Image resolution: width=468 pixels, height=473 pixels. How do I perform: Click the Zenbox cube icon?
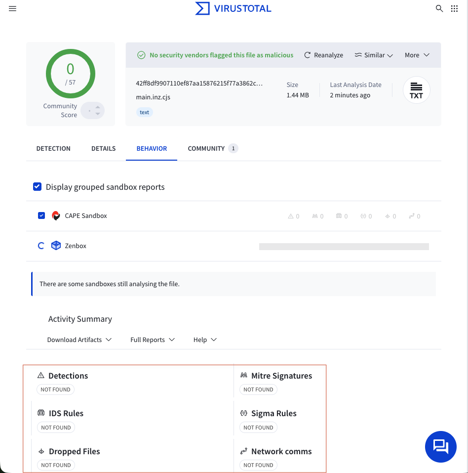click(56, 246)
